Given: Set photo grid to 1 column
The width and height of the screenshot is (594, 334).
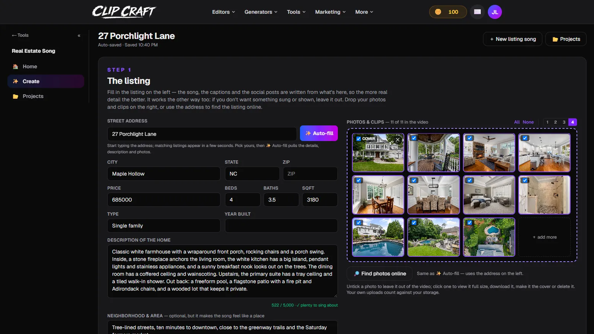Looking at the screenshot, I should pyautogui.click(x=547, y=122).
